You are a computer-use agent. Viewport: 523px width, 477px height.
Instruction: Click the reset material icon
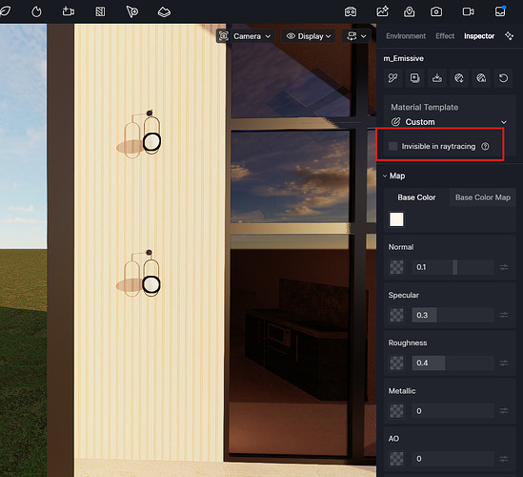coord(503,78)
